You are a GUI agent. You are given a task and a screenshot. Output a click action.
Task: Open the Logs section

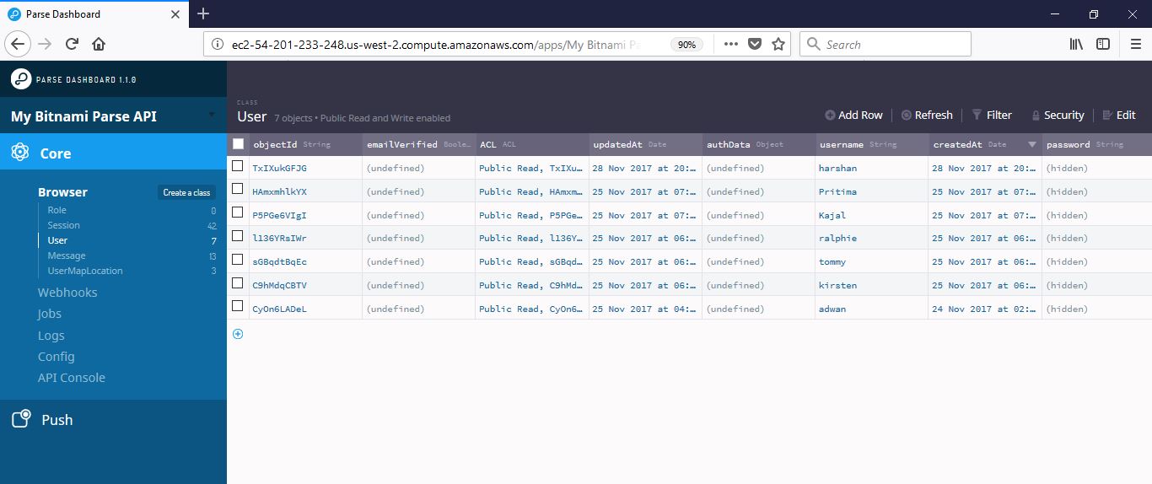click(x=51, y=336)
